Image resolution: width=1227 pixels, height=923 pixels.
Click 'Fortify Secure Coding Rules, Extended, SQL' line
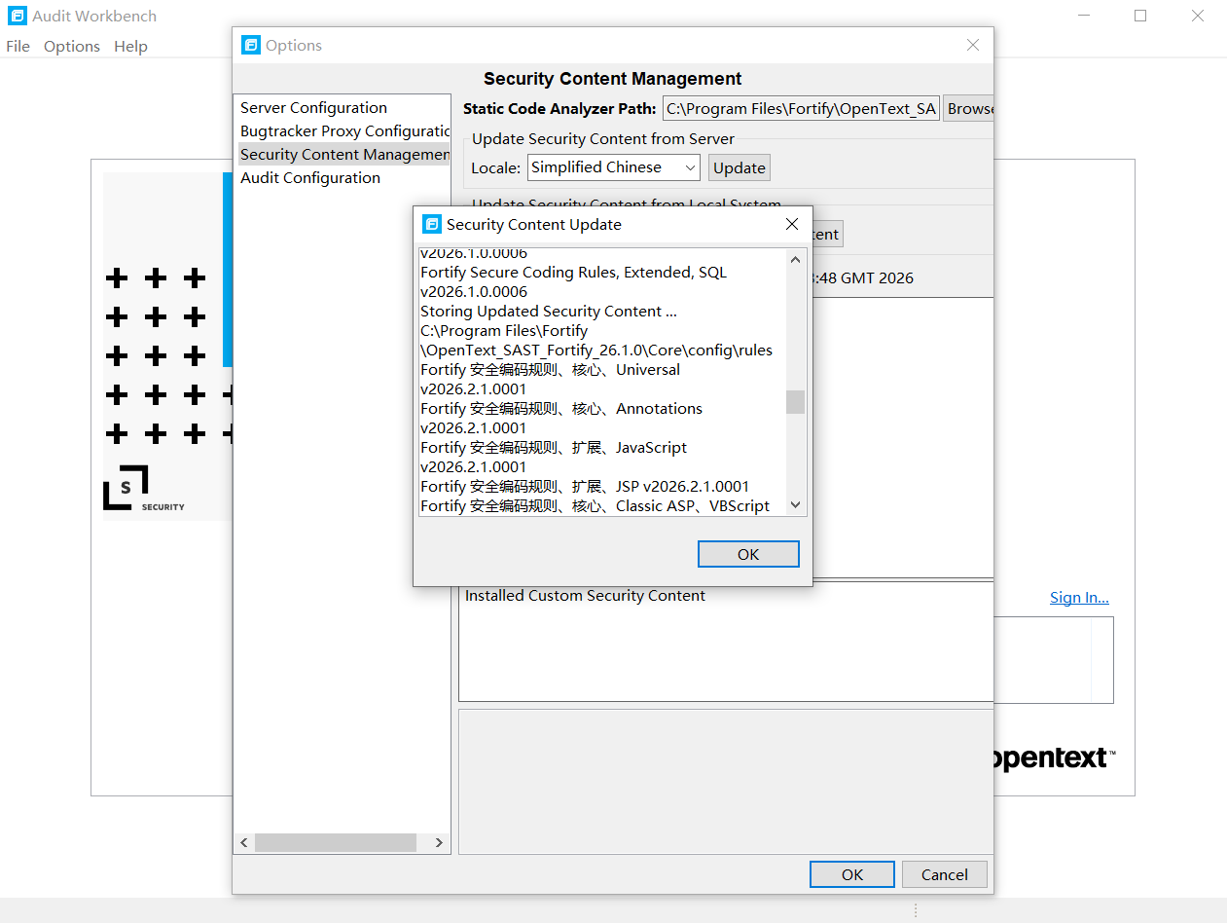click(574, 273)
